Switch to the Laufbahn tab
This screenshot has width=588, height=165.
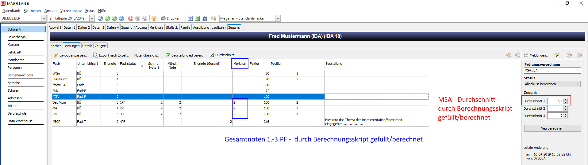click(219, 28)
